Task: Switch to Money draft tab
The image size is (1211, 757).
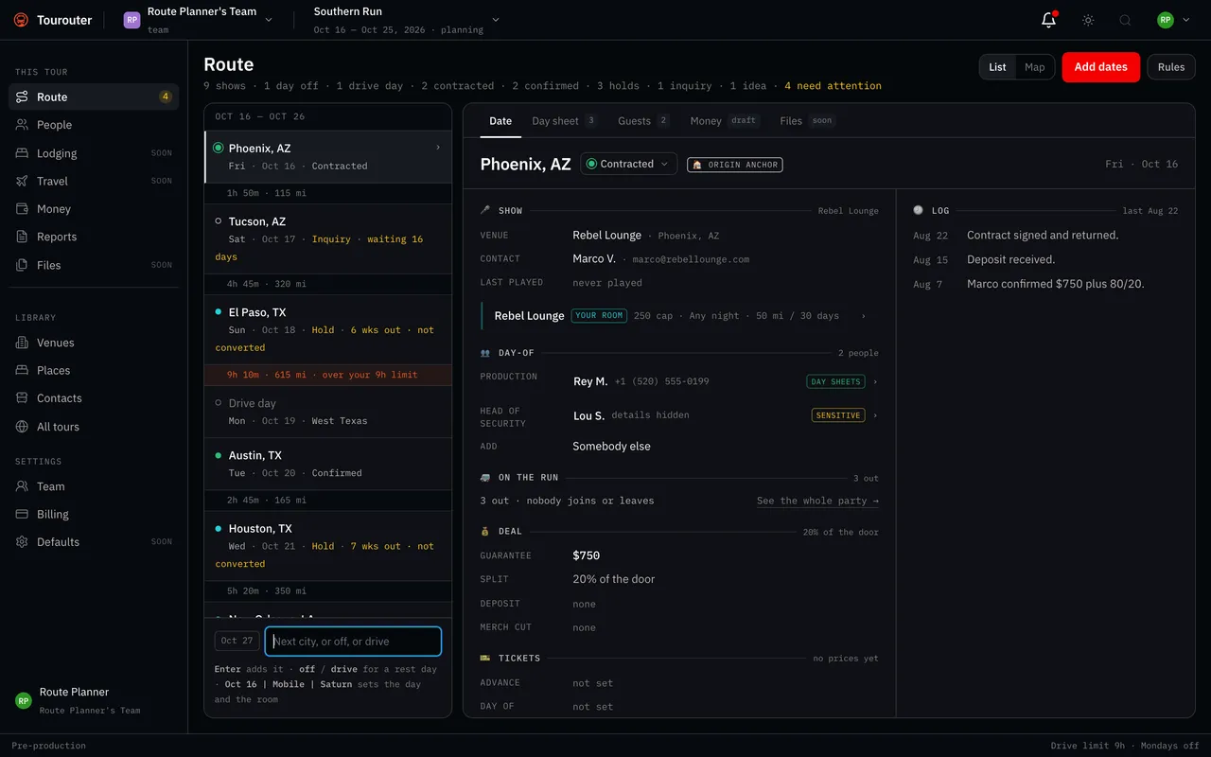Action: 725,121
